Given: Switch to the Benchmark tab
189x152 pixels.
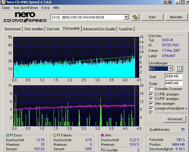Looking at the screenshot, I should pyautogui.click(x=13, y=29).
